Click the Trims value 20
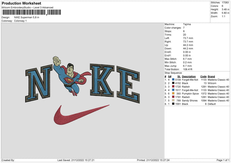Screen dimensions: 231x163 pos(184,35)
